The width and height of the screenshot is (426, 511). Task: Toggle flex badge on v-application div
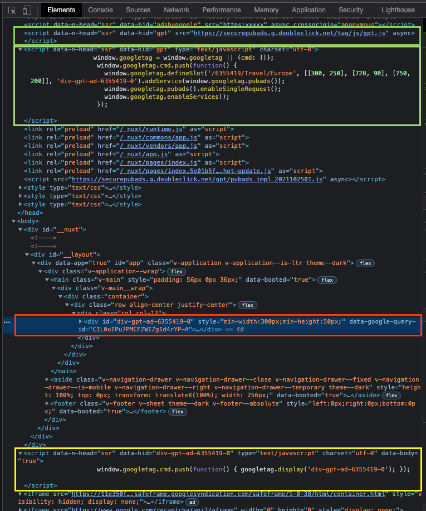coord(365,263)
